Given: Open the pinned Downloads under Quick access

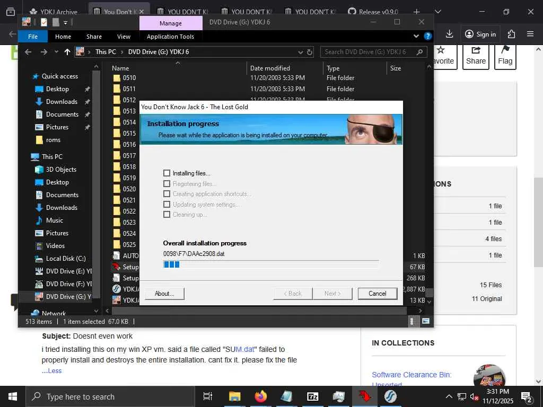Looking at the screenshot, I should (x=62, y=101).
